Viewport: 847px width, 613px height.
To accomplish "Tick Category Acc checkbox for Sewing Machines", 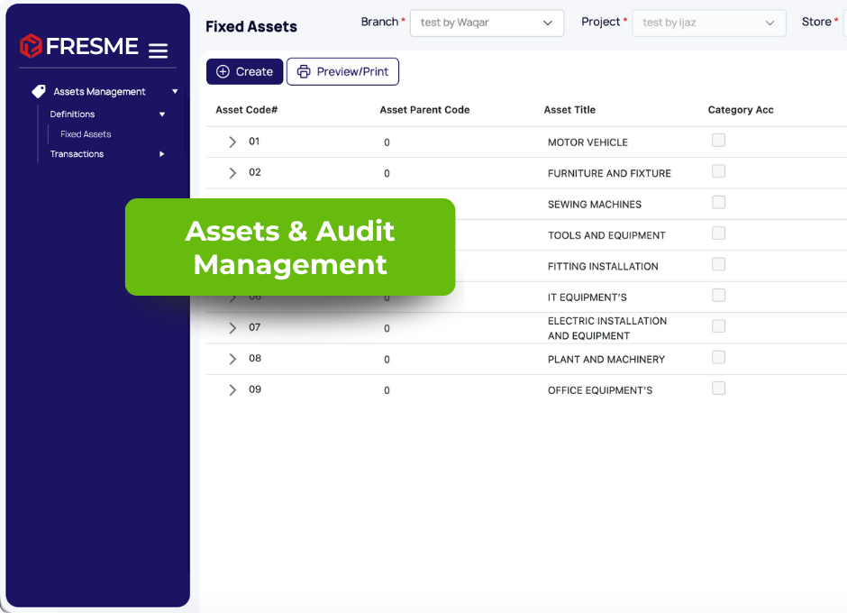I will tap(718, 203).
